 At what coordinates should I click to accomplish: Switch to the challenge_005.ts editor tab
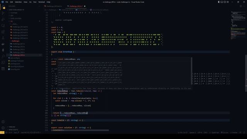pos(76,6)
